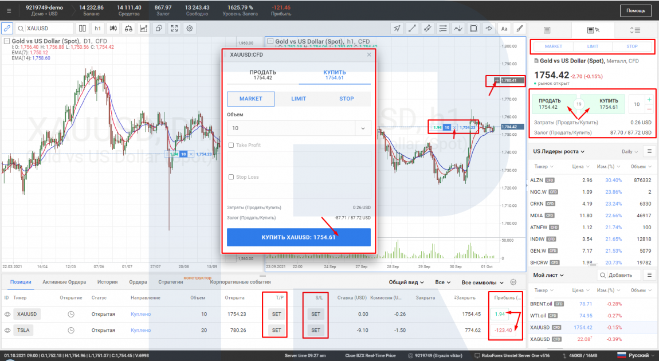Screen dimensions: 659x361
Task: Select LIMIT order type in dialog
Action: (299, 99)
